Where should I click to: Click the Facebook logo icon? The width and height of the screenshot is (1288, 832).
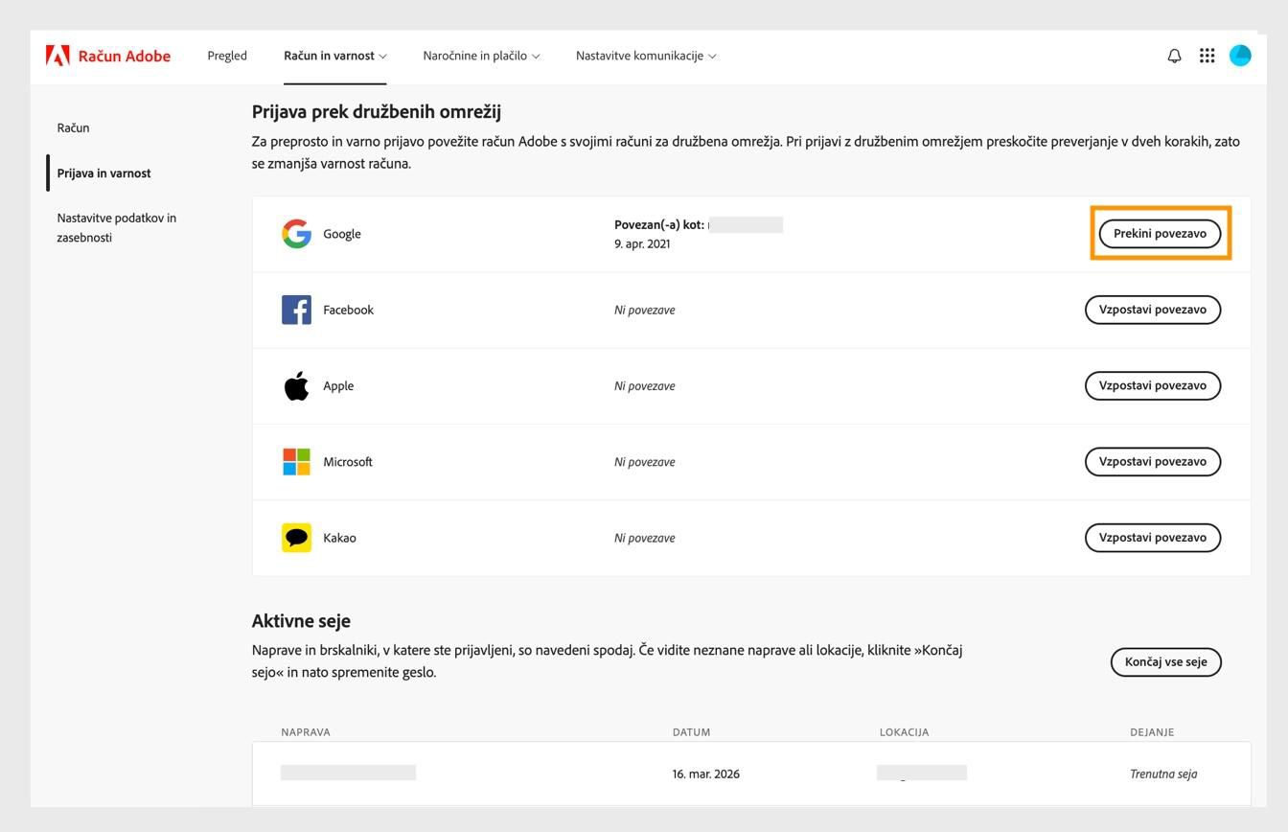click(x=297, y=309)
